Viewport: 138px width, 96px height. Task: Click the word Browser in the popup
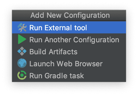89,64
